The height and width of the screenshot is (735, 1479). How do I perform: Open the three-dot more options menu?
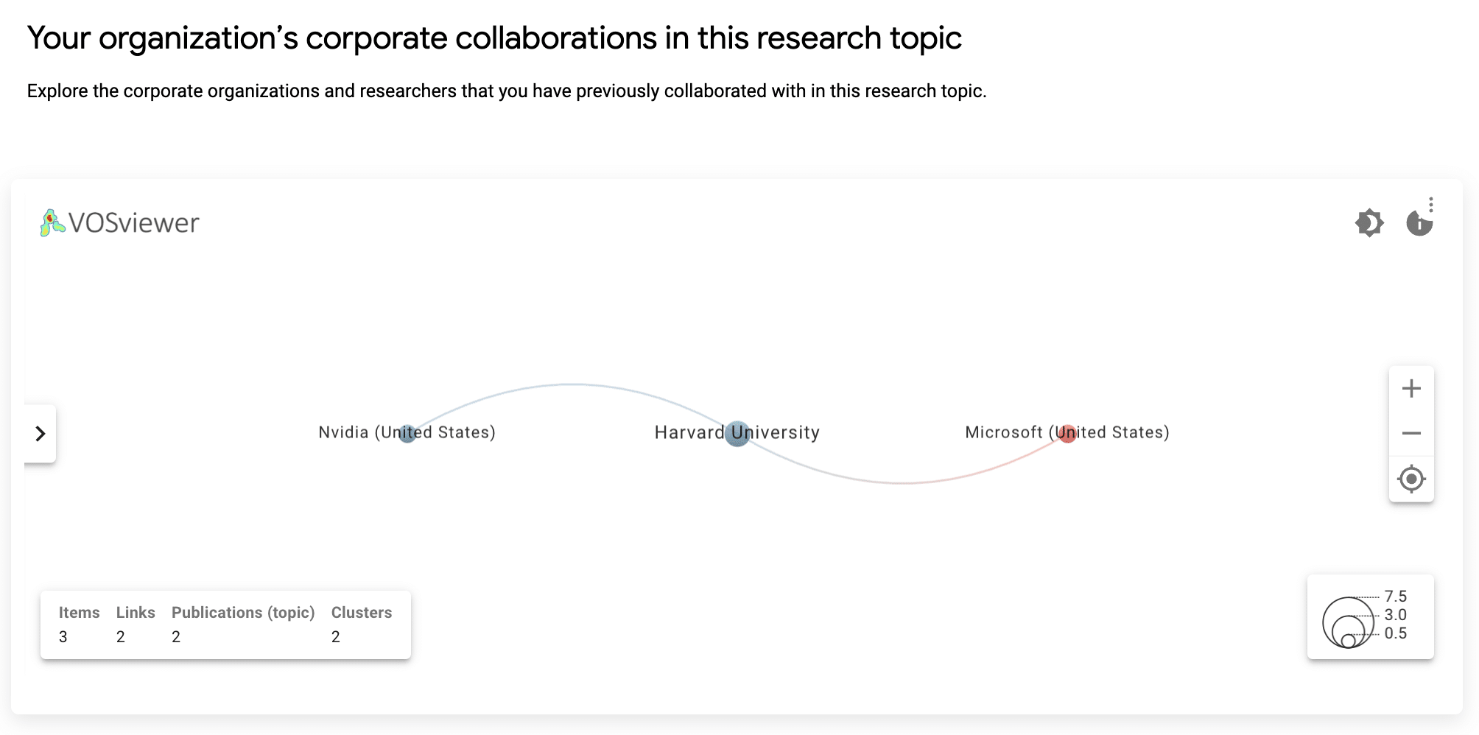(1430, 204)
